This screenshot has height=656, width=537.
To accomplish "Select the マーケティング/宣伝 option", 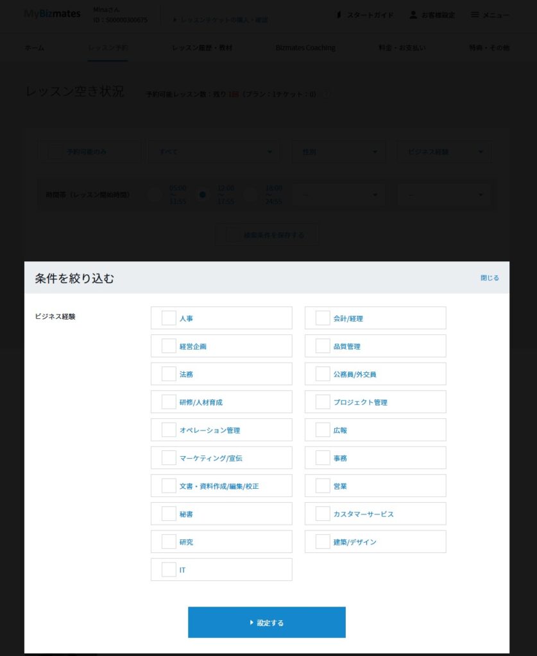I will click(x=169, y=457).
